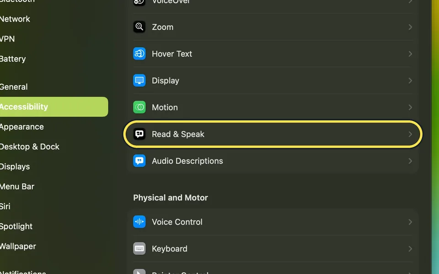
Task: Open Spotlight settings in sidebar
Action: [x=16, y=227]
